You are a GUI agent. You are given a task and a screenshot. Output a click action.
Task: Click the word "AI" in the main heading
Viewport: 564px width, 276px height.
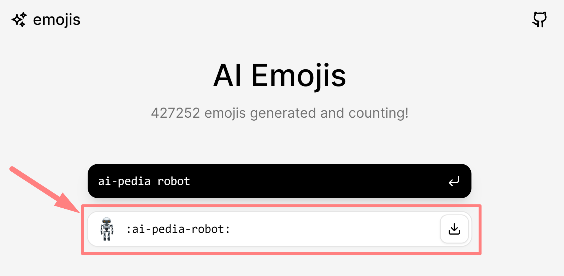[x=227, y=76]
